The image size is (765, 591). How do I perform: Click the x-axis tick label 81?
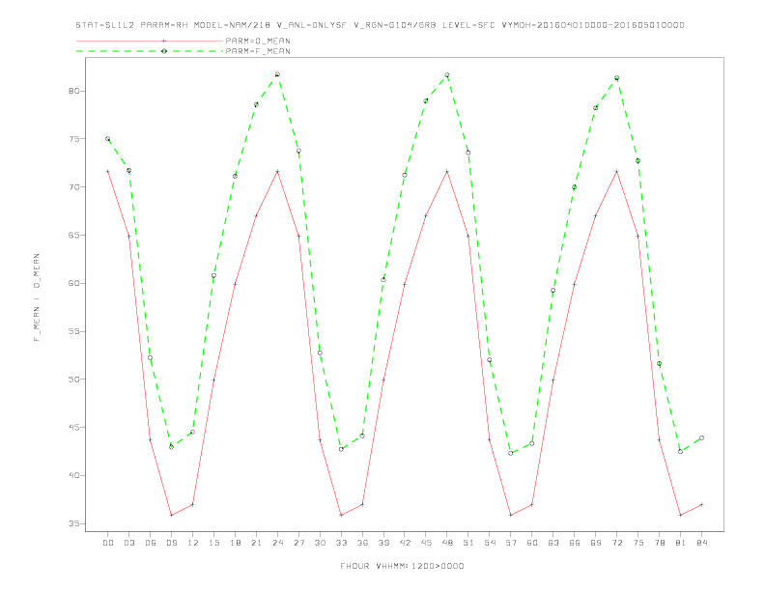681,543
